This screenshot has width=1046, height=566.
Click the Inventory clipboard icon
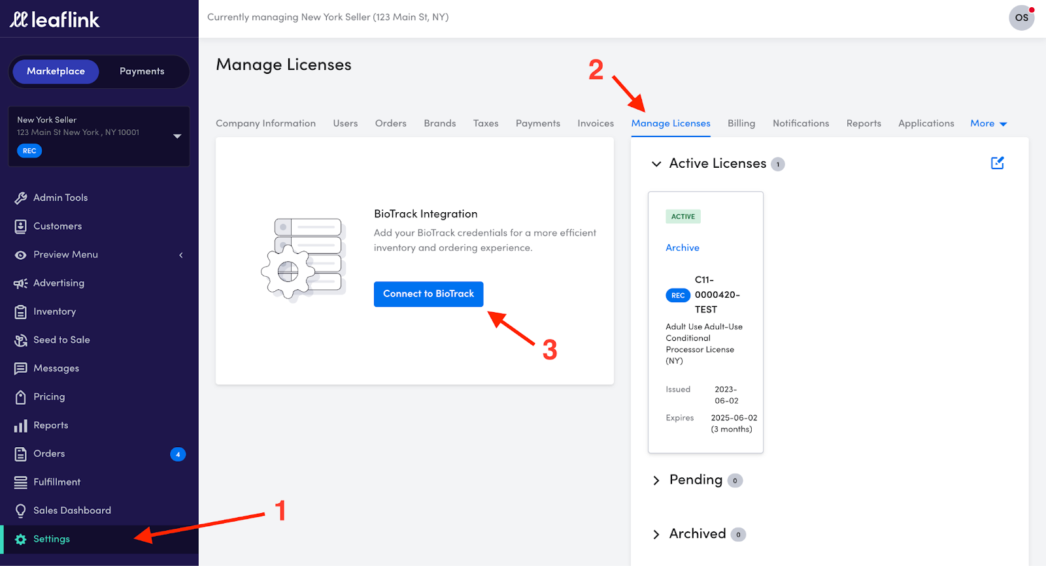(x=21, y=311)
